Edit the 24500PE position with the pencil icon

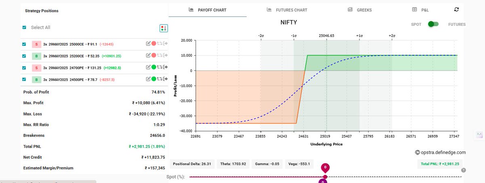pyautogui.click(x=148, y=79)
